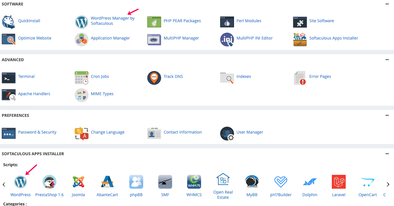The image size is (394, 206).
Task: Select the Laravel script icon
Action: pos(339,182)
